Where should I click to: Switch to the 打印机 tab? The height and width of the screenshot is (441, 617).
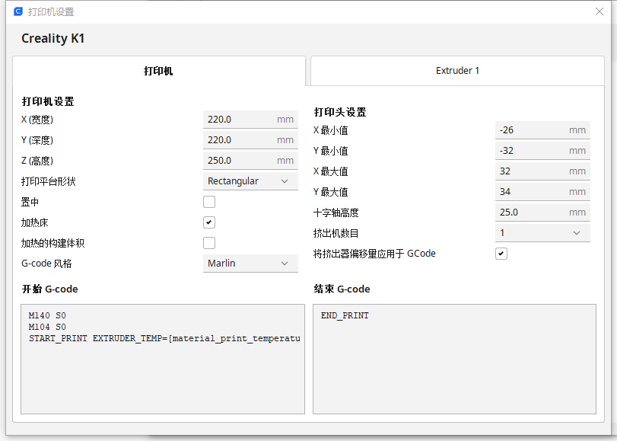click(159, 71)
